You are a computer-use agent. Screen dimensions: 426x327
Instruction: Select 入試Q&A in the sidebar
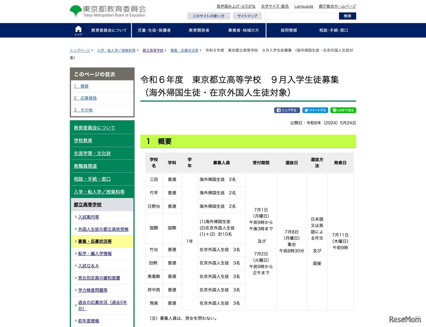pos(89,266)
